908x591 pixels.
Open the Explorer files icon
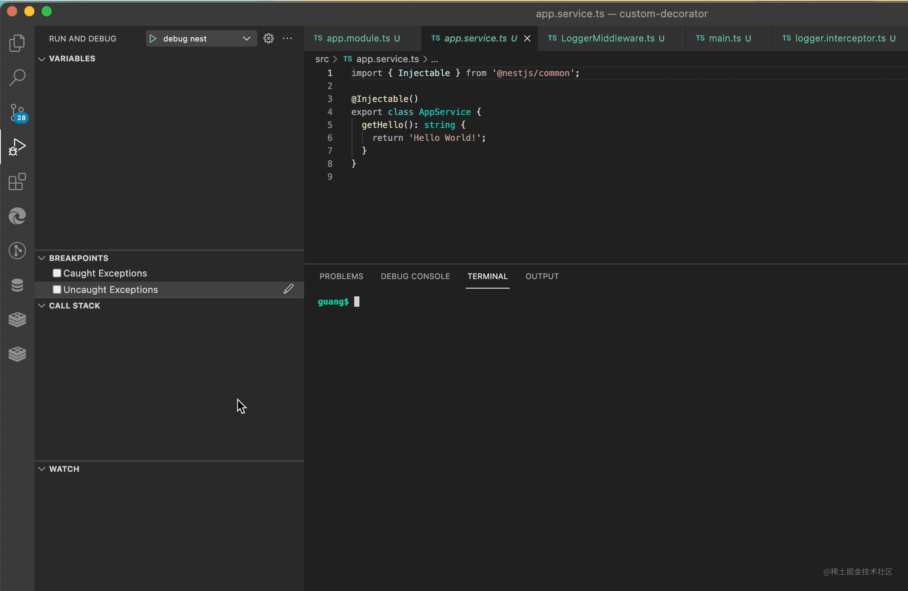17,43
